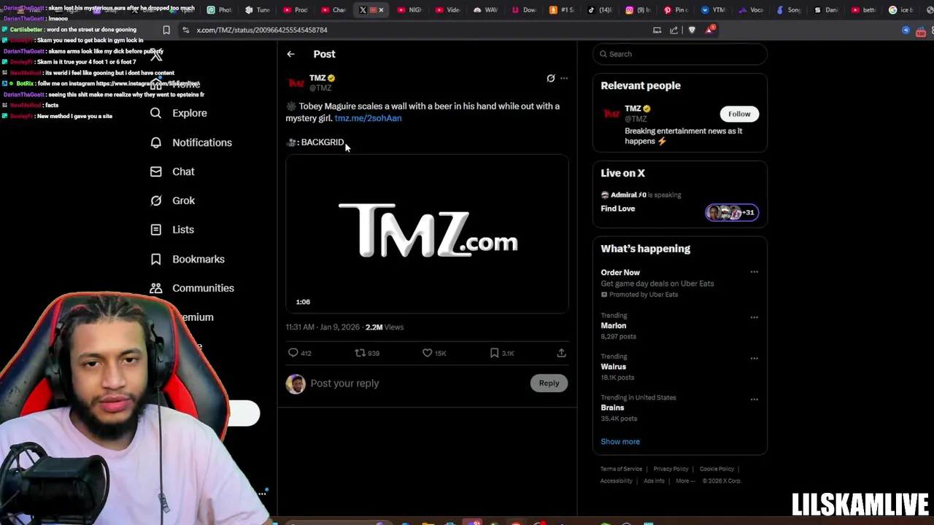The width and height of the screenshot is (934, 525).
Task: Switch to the ice b Google tab
Action: click(902, 10)
